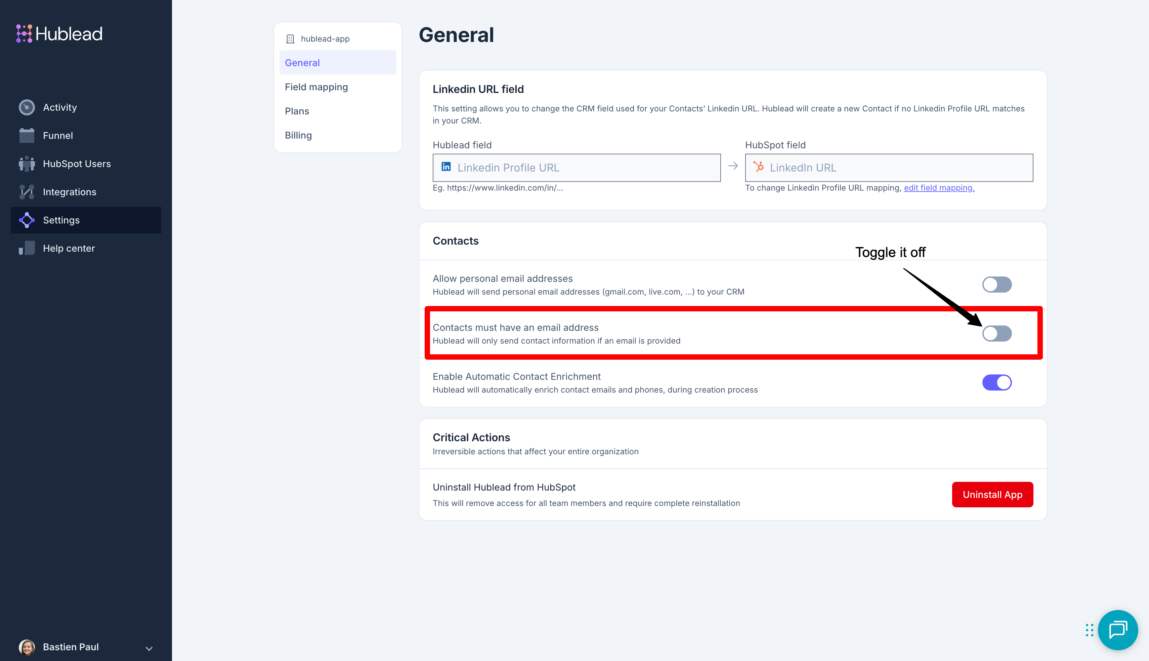This screenshot has height=661, width=1149.
Task: Open the HubSpot Users icon
Action: (27, 164)
